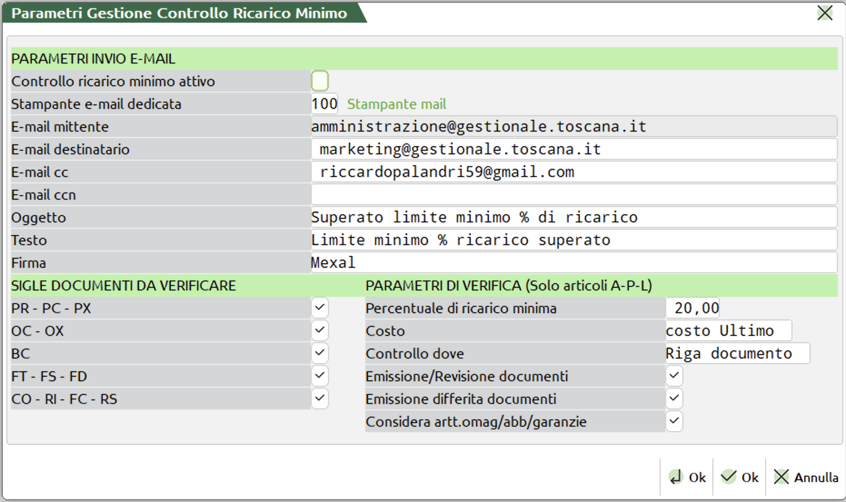Image resolution: width=846 pixels, height=502 pixels.
Task: Click the E-mail destinatario input field
Action: pos(573,149)
